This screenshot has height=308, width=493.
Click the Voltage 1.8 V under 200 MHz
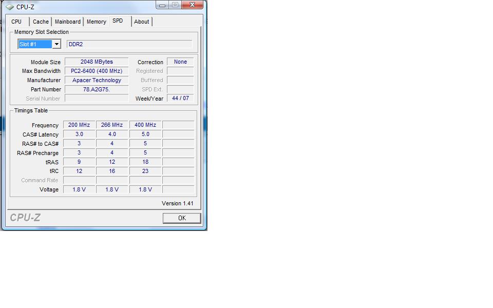pyautogui.click(x=79, y=189)
